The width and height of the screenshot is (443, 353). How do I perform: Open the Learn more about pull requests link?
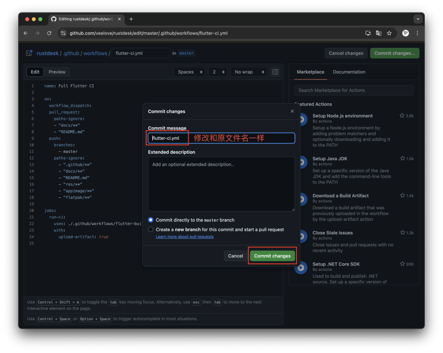[184, 237]
